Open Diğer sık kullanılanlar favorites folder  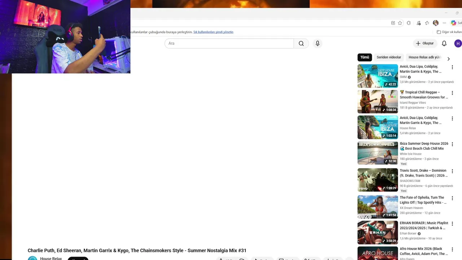[x=449, y=32]
